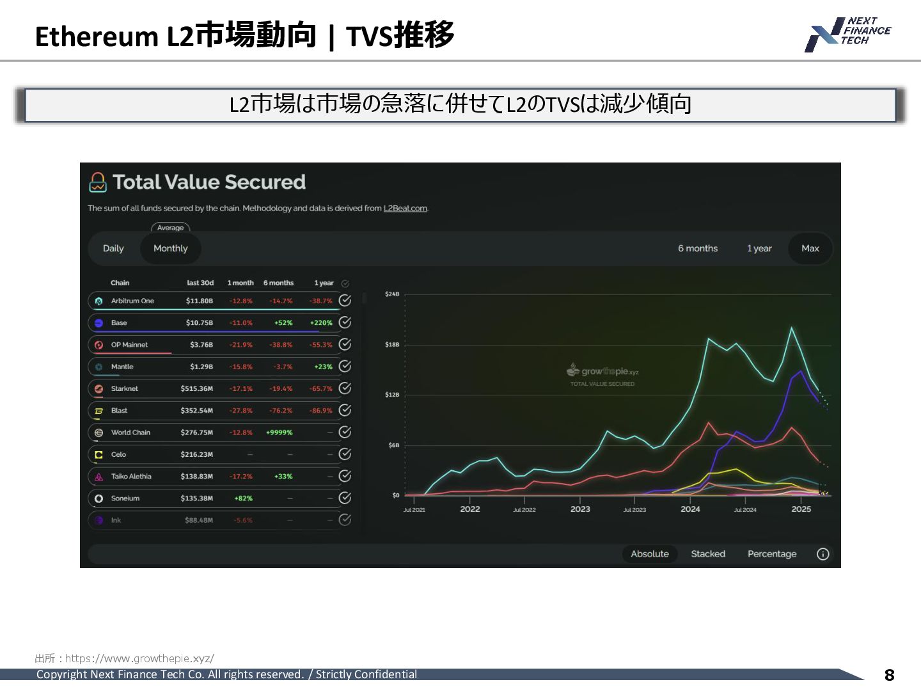Click Soneium +82% figure
The height and width of the screenshot is (691, 921).
pyautogui.click(x=243, y=498)
